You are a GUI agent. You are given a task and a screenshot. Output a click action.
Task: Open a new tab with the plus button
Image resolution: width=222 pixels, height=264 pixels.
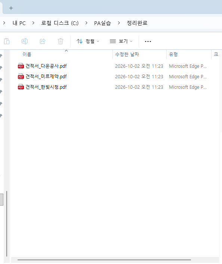[11, 8]
